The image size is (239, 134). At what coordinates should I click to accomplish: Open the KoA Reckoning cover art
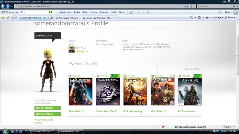[135, 90]
